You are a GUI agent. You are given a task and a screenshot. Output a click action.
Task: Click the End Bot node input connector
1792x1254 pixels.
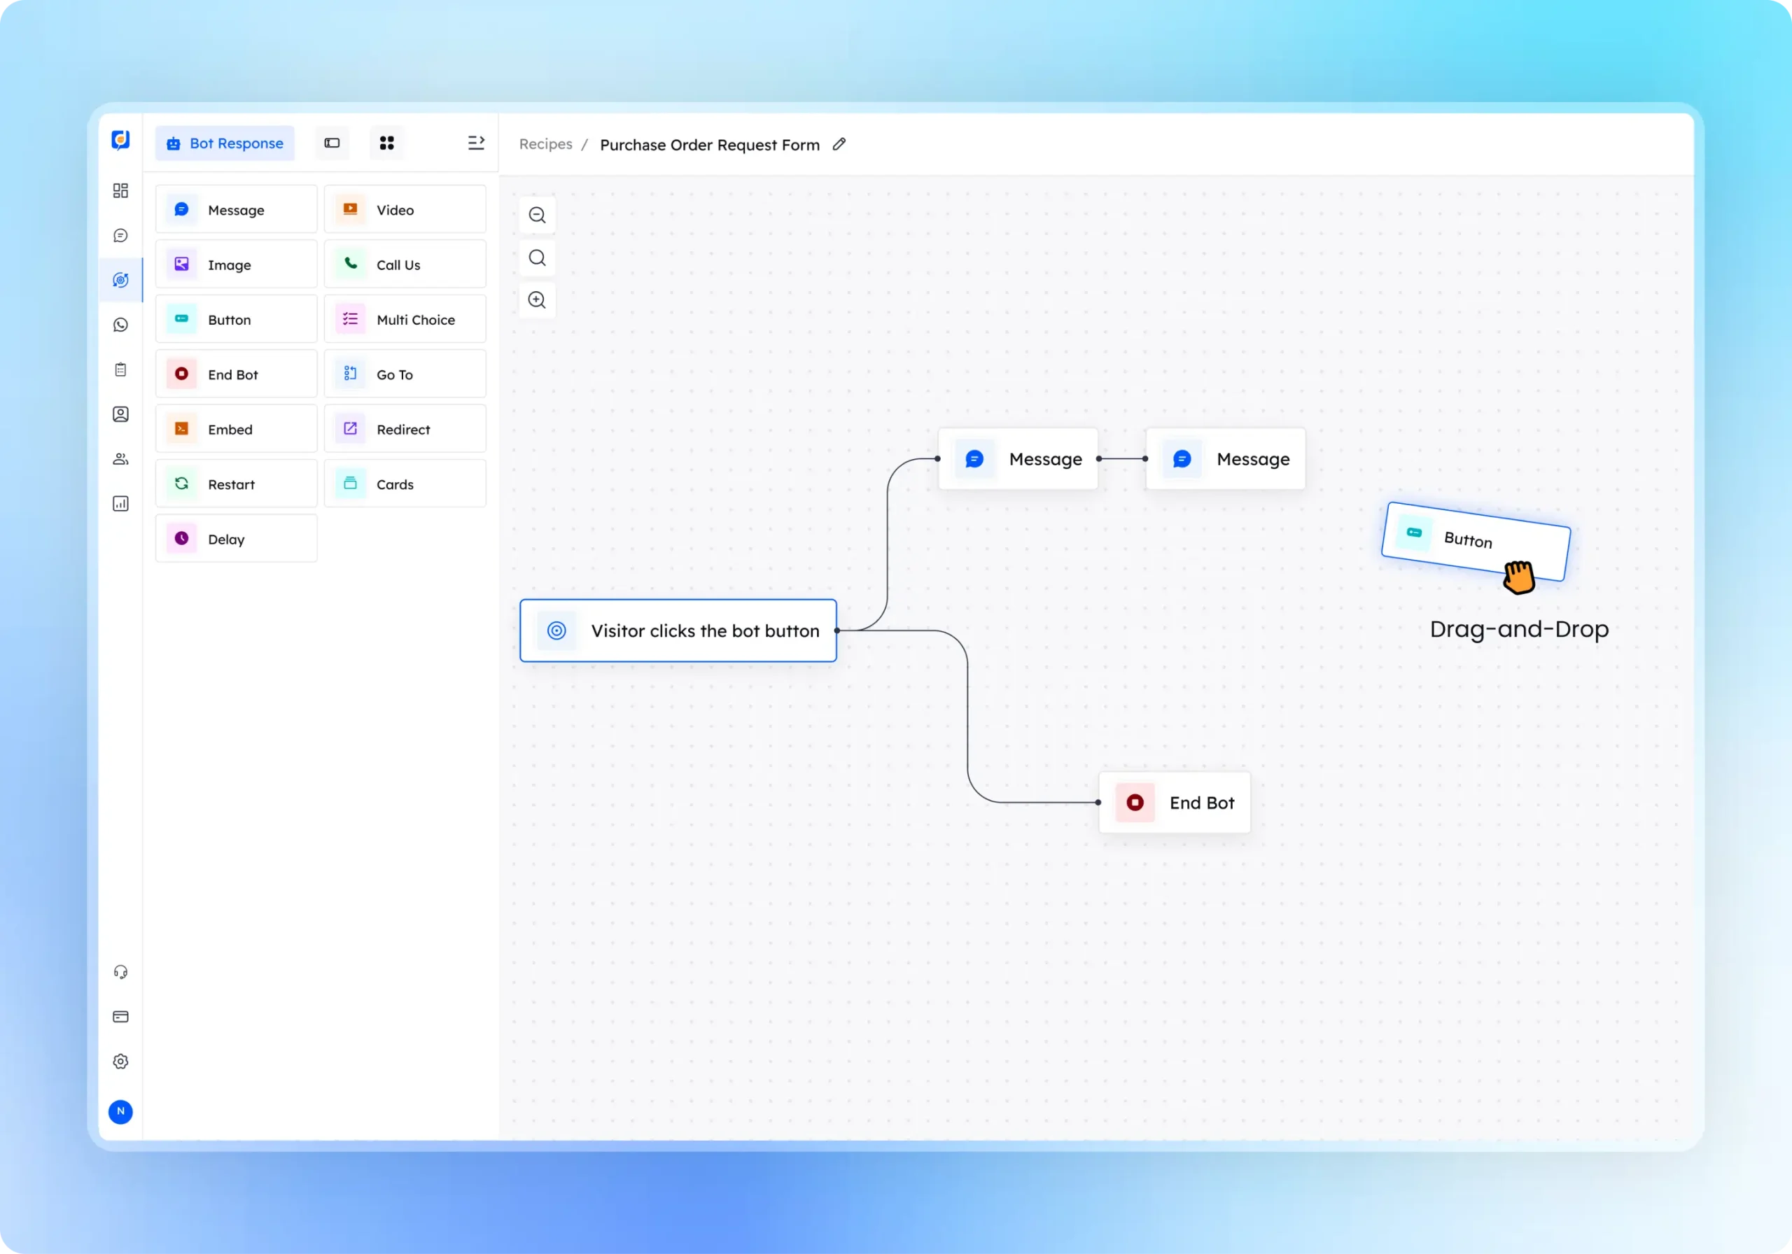(1098, 803)
